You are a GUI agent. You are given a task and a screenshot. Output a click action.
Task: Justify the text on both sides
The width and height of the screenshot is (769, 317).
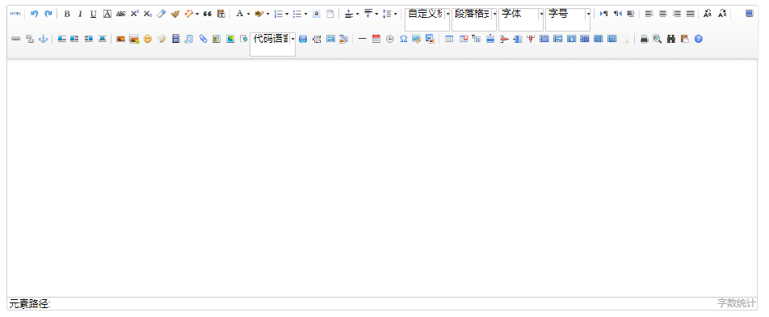click(690, 14)
